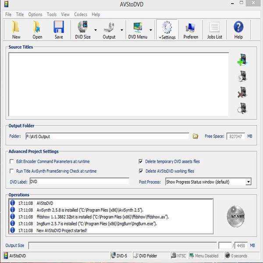263x263 pixels.
Task: Enable Edit Encoder Command Parameters at runtime
Action: [11, 161]
